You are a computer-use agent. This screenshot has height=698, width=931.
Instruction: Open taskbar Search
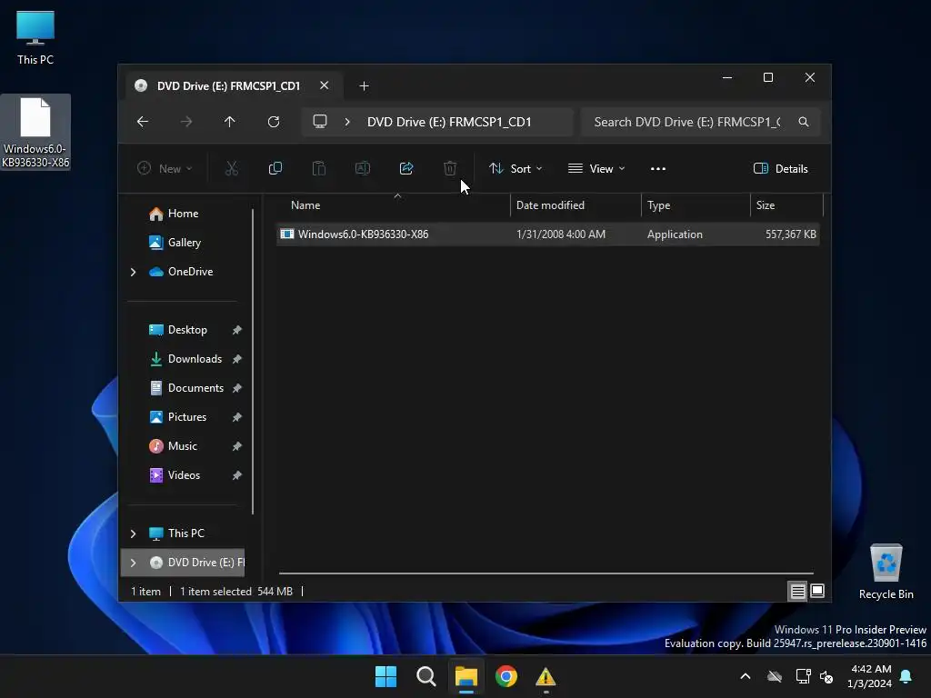(425, 676)
